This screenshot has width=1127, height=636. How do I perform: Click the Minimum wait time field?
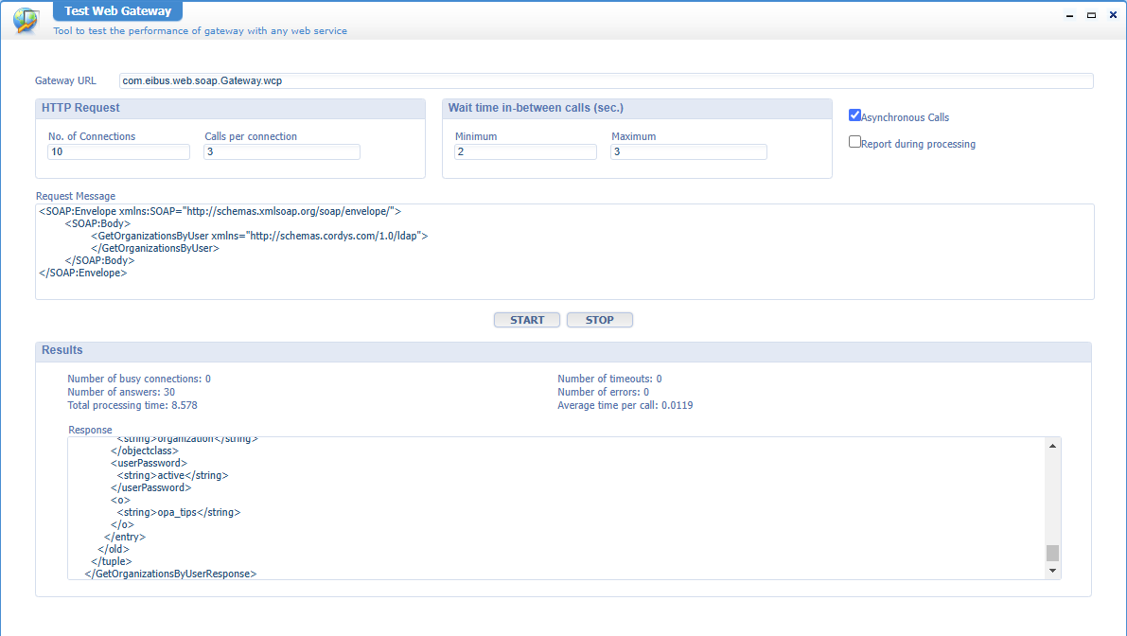525,151
